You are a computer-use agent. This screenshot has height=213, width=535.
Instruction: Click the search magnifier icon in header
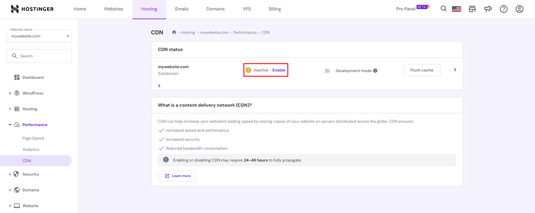pos(444,9)
